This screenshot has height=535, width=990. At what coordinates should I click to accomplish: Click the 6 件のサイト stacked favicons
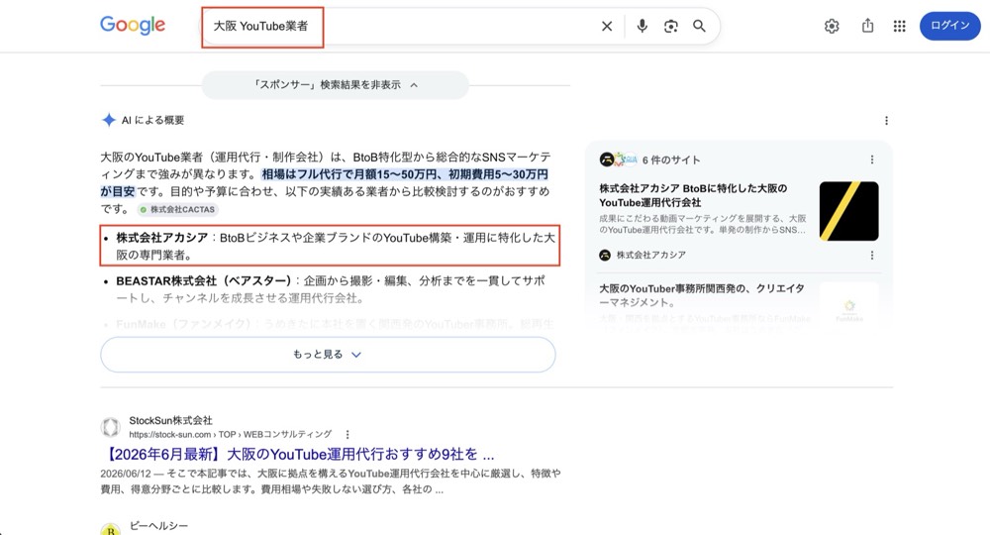pos(618,160)
